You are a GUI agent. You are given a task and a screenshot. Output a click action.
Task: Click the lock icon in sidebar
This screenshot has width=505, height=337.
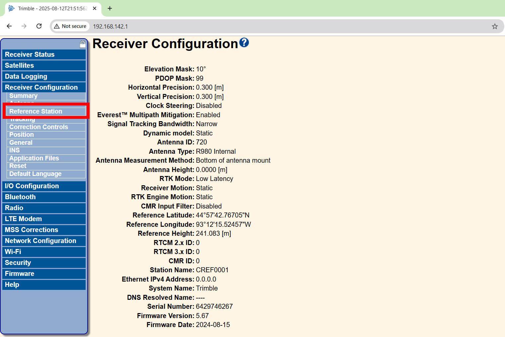pyautogui.click(x=83, y=44)
